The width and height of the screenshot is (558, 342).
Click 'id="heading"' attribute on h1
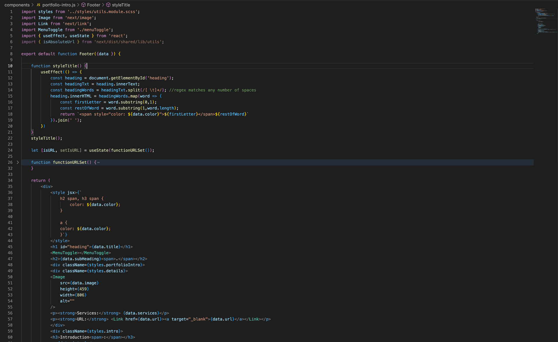(x=74, y=247)
